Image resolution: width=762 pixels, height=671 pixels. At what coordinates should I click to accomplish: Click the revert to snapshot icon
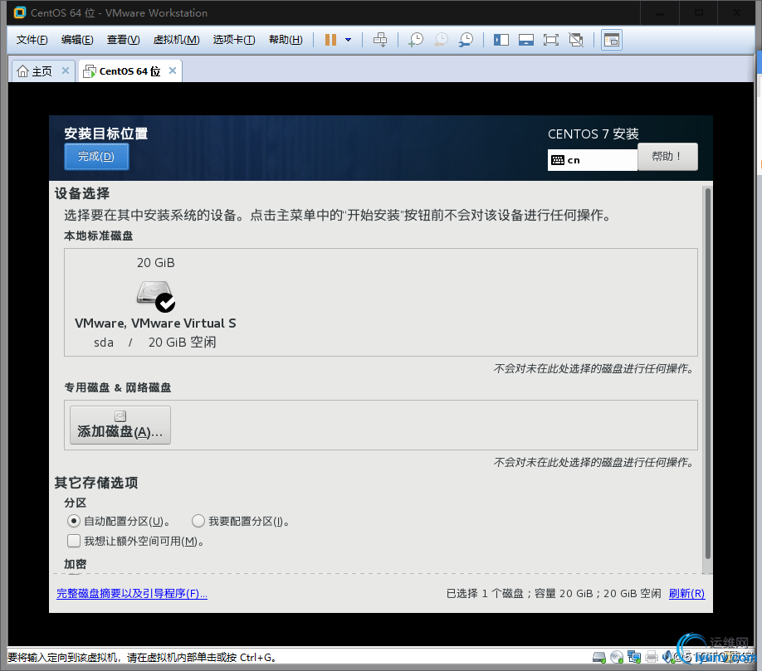(x=441, y=40)
